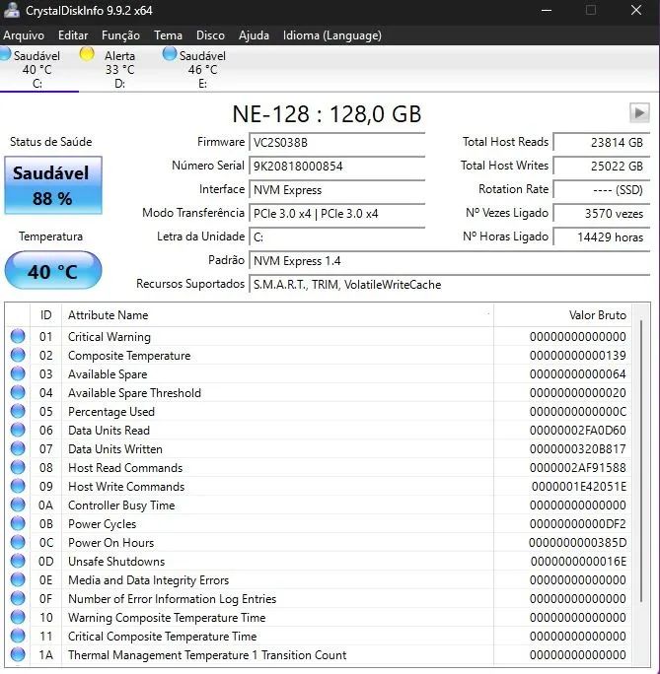Click raw value 00000002FA0D60
The image size is (660, 674).
click(577, 431)
